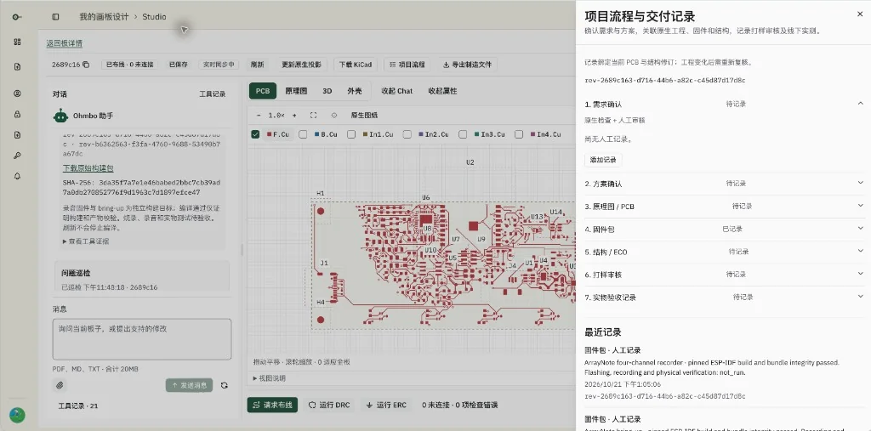Enable the In3.Cu layer checkbox
Viewport: 871px width, 431px height.
[463, 134]
